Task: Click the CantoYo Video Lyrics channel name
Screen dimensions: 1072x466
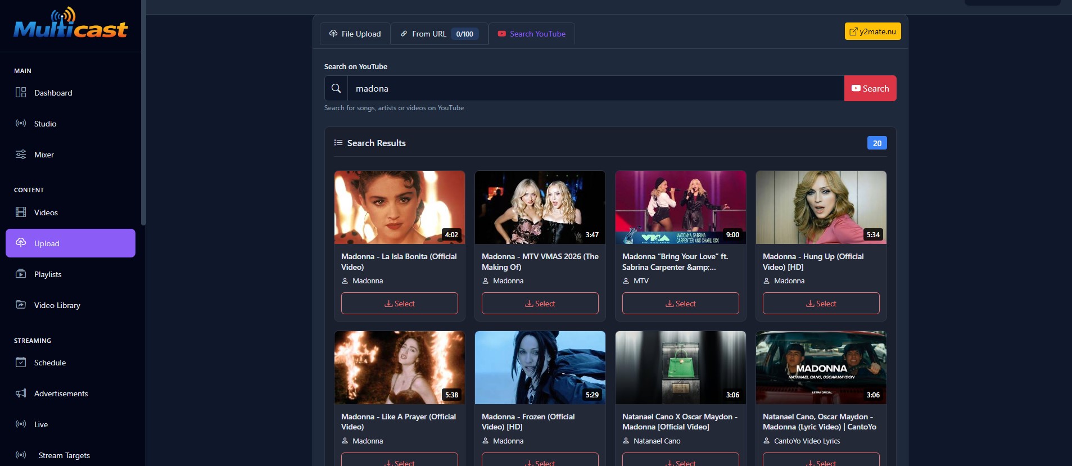Action: 807,441
